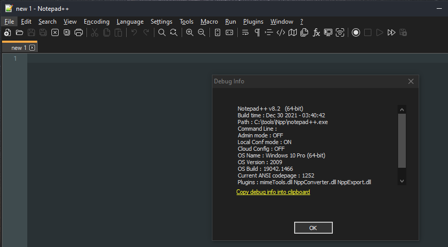Toggle the monitoring eye icon
The image size is (448, 247).
tap(340, 32)
